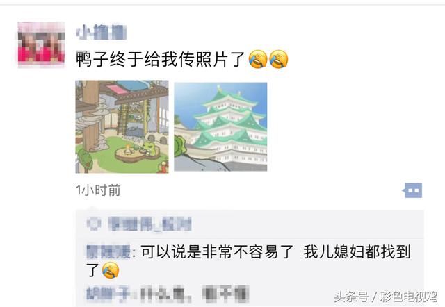Click the frog eating at the table
Screen dimensions: 445x307
point(149,149)
